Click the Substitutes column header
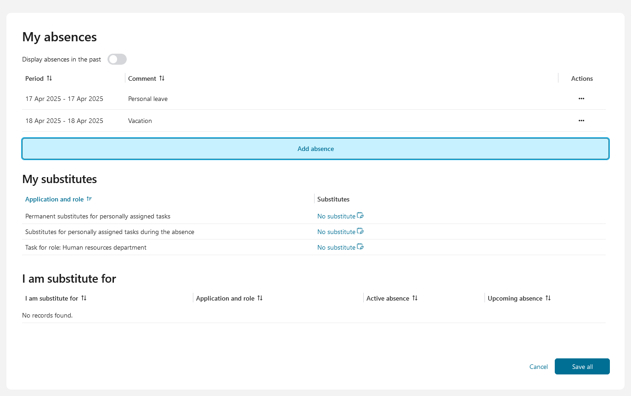Screen dimensions: 631x396 click(333, 199)
